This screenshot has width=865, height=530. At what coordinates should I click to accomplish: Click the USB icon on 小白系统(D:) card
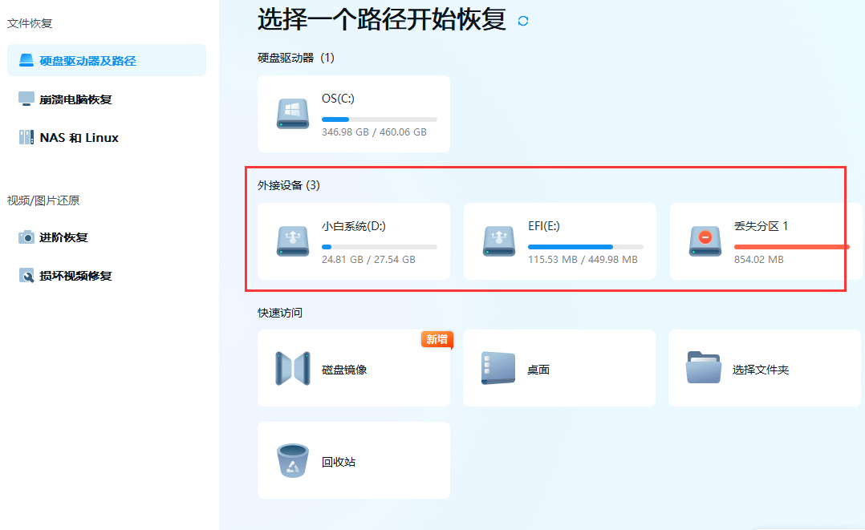(x=292, y=241)
